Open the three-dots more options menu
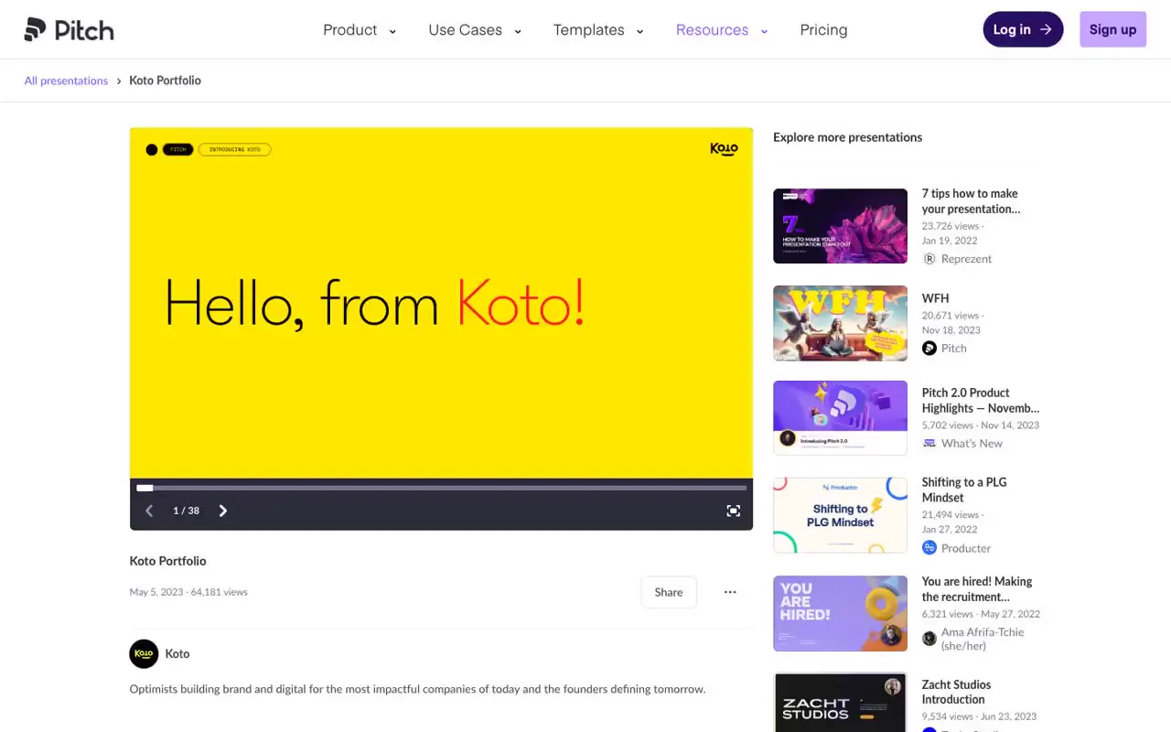This screenshot has width=1171, height=732. (x=730, y=592)
